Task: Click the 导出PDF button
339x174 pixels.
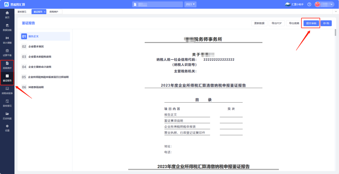Action: pyautogui.click(x=277, y=23)
